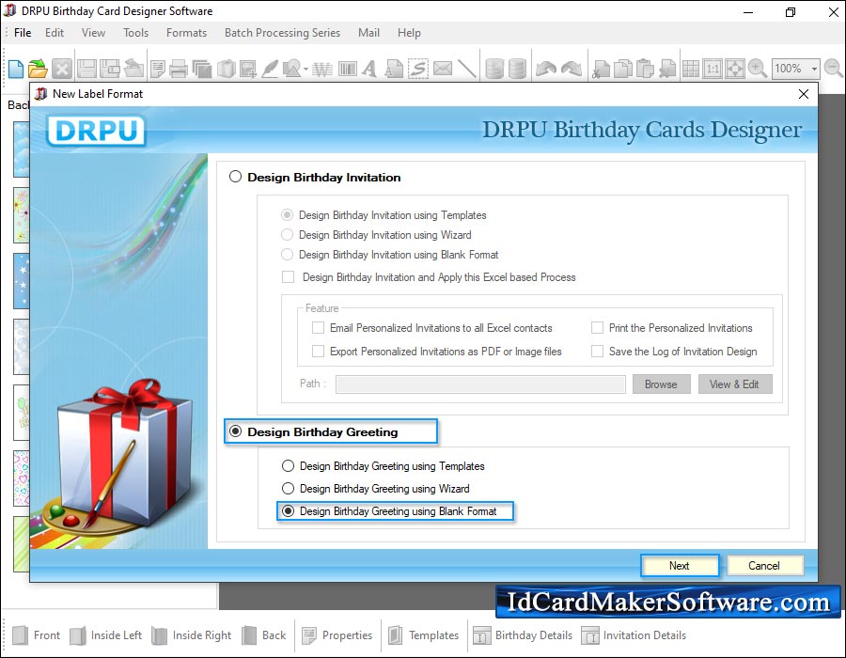Switch to the Inside Left tab
The image size is (846, 658).
tap(105, 635)
